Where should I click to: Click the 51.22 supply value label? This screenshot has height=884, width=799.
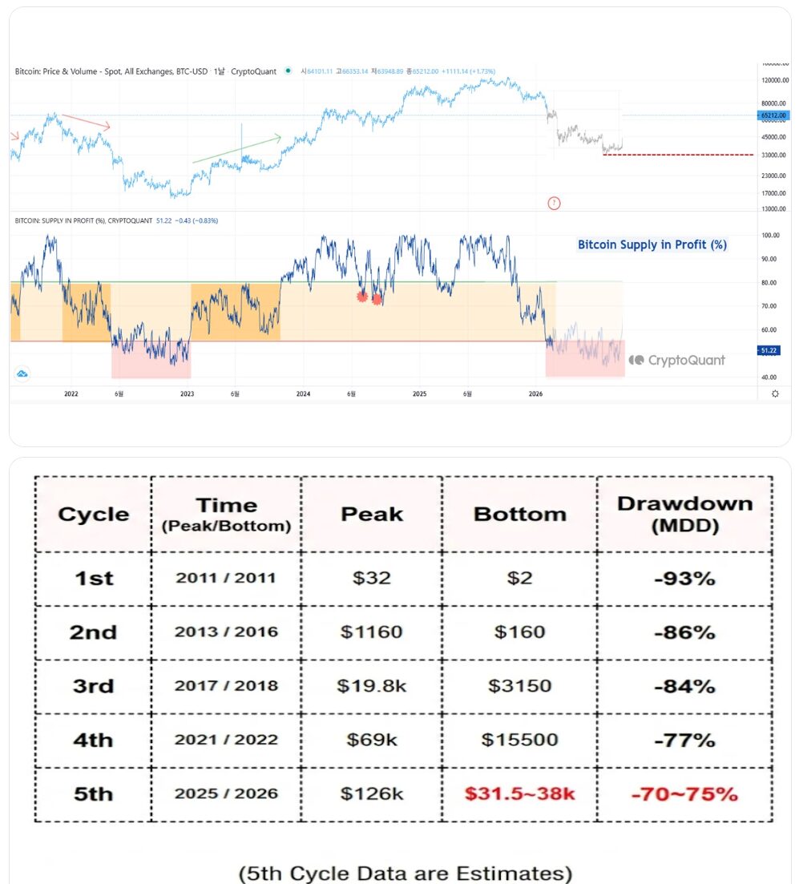[768, 351]
